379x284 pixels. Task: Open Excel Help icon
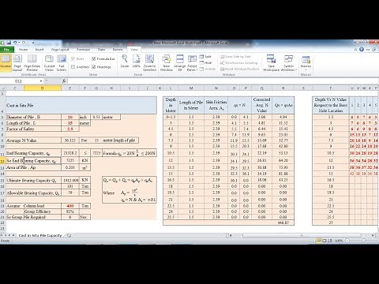(362, 49)
